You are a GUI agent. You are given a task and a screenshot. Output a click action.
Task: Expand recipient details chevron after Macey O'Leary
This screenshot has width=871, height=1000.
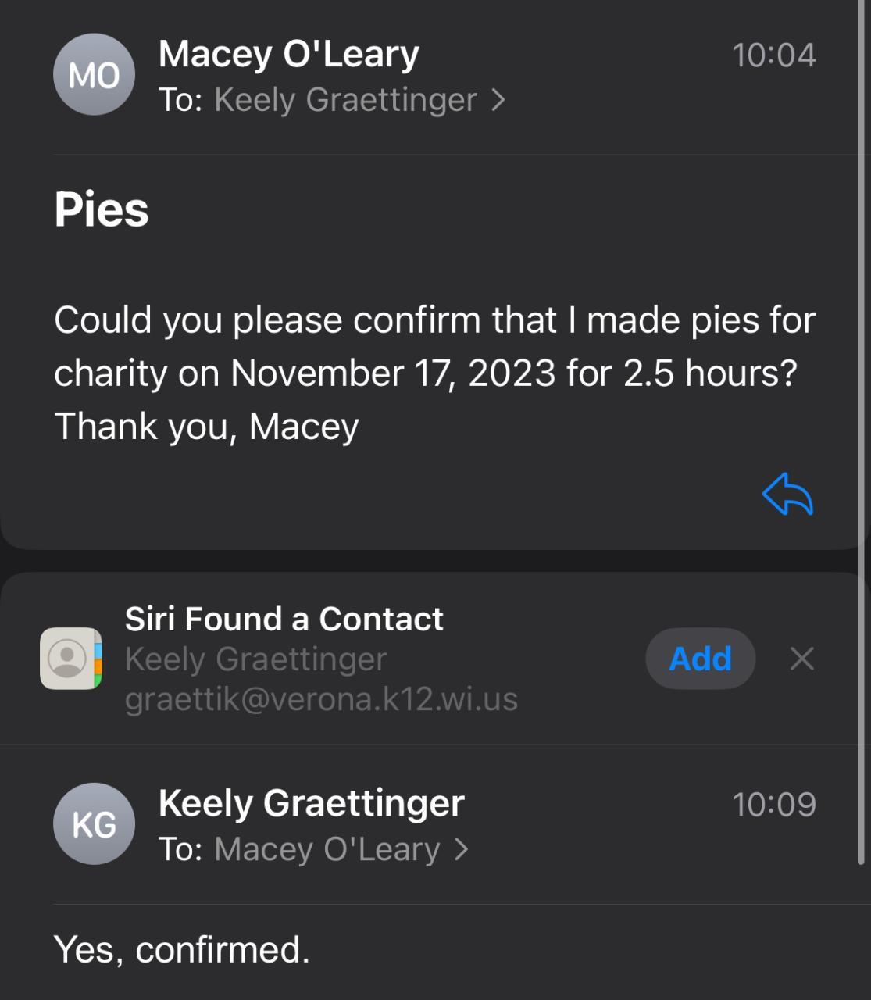pos(462,849)
